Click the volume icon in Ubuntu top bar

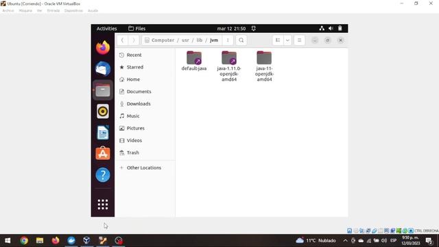pyautogui.click(x=331, y=28)
